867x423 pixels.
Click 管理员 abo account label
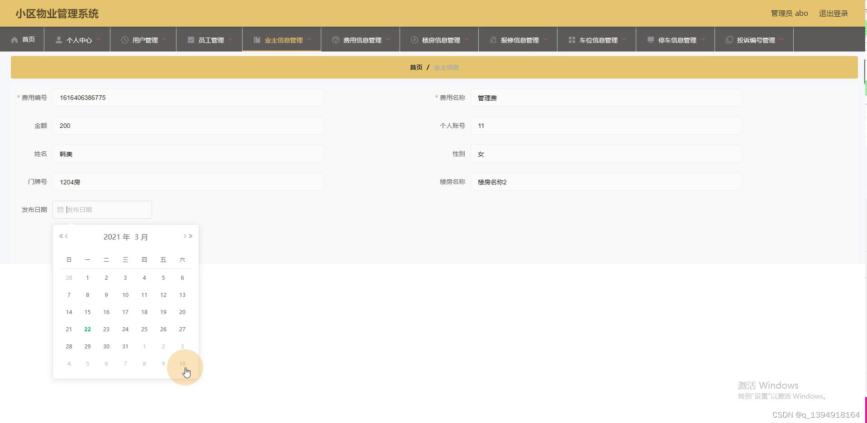(x=789, y=14)
